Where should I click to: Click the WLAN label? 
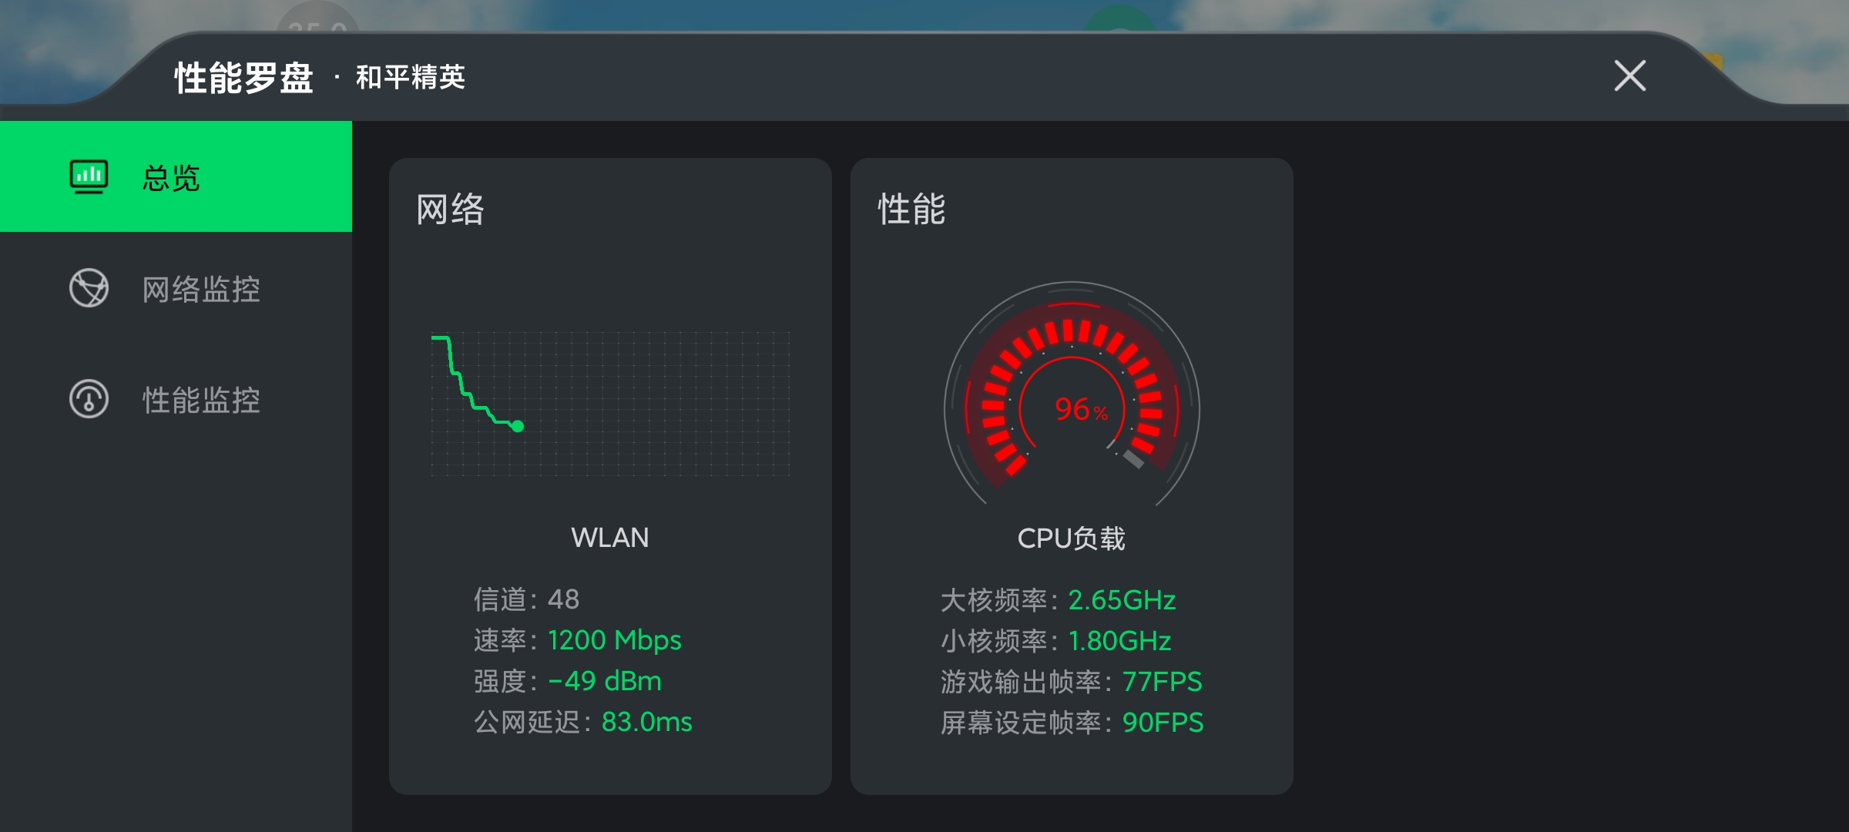point(609,537)
